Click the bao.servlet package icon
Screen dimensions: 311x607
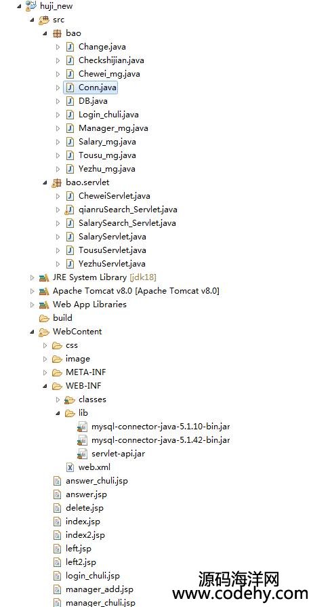[x=57, y=182]
